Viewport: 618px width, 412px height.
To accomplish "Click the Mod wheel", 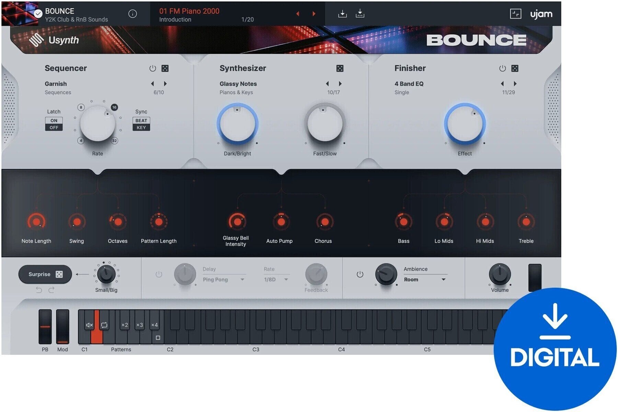I will pos(62,327).
